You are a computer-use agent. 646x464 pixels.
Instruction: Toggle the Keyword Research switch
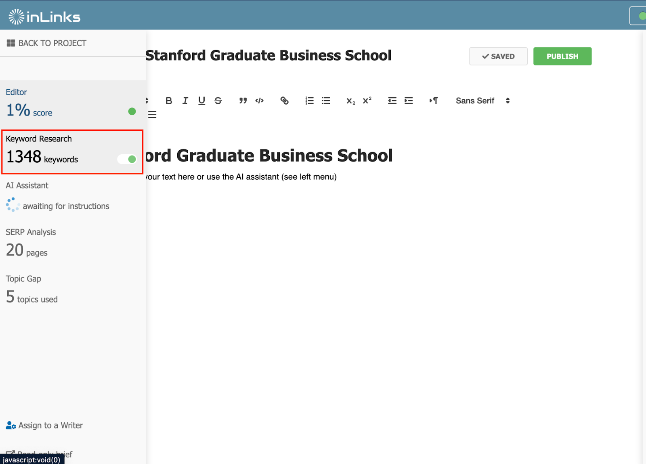[x=127, y=159]
